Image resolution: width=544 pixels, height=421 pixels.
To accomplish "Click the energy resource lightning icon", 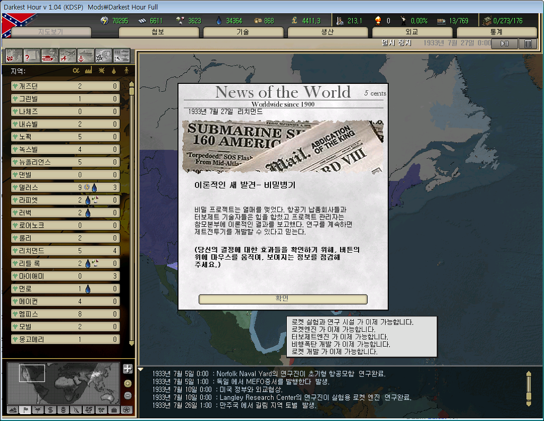I will click(x=105, y=21).
